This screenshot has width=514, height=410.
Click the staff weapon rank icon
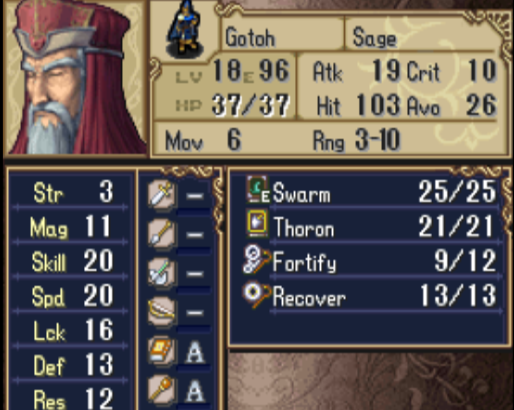pos(161,389)
